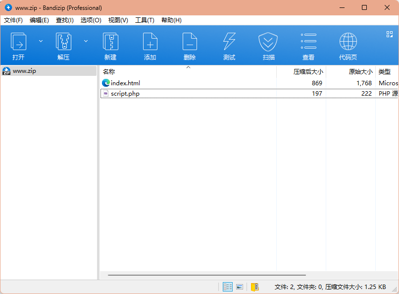This screenshot has height=294, width=399.
Task: Expand the dropdown arrow next to Extract
Action: coord(86,41)
